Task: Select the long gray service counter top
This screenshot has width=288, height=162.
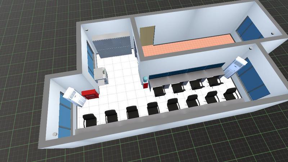Action: tap(187, 75)
